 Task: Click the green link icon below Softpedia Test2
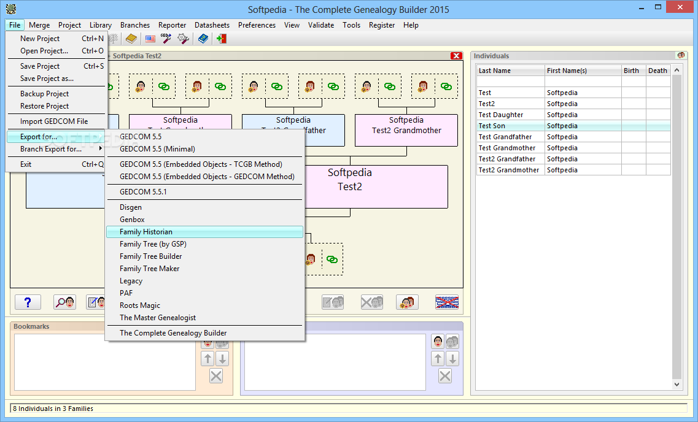(332, 259)
